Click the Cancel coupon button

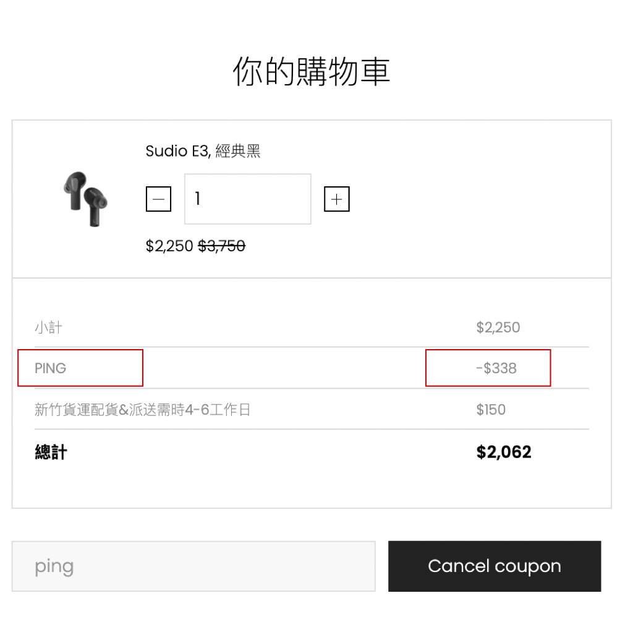pos(495,566)
